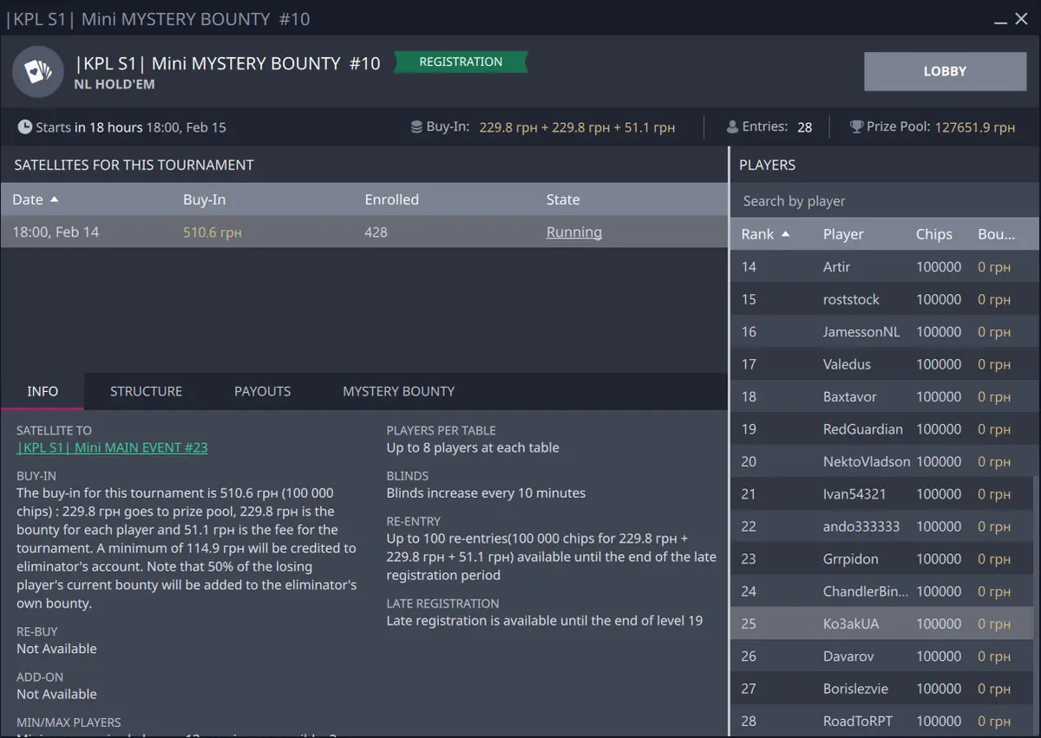Return to the LOBBY

[945, 72]
